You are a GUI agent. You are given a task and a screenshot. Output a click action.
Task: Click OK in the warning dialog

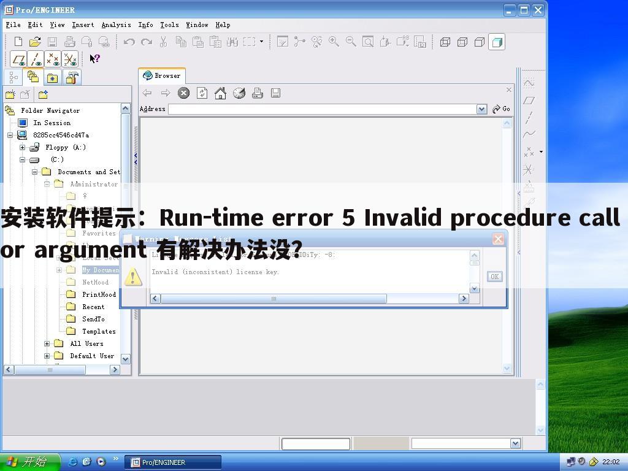[495, 277]
